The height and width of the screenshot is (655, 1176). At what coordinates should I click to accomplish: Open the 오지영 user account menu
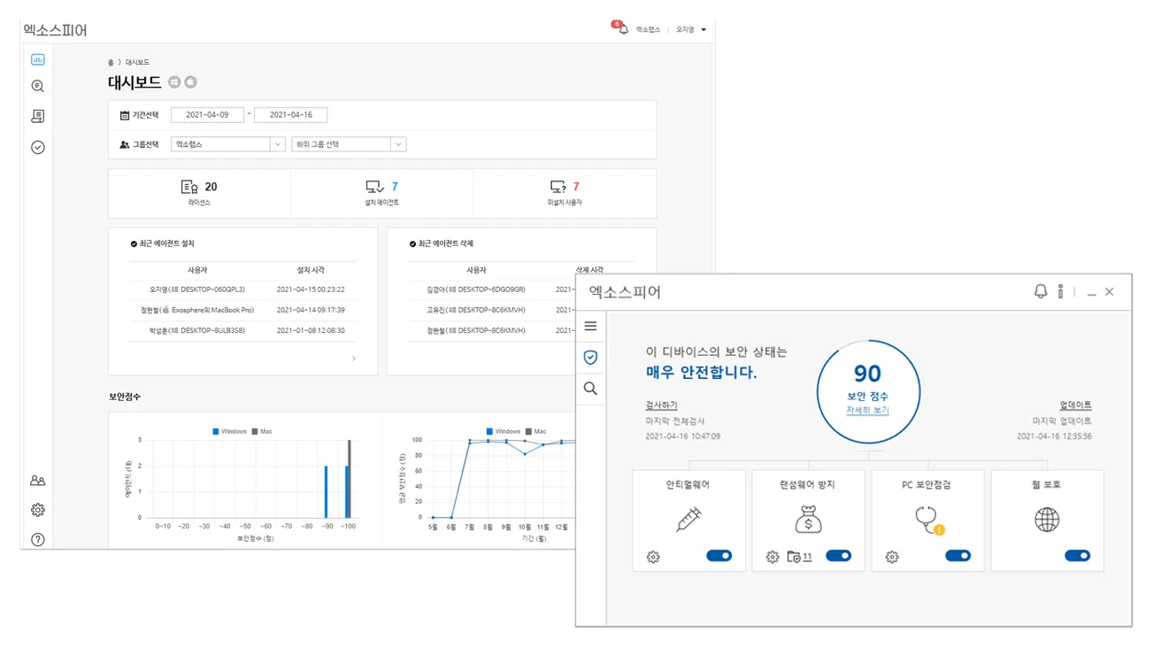691,29
